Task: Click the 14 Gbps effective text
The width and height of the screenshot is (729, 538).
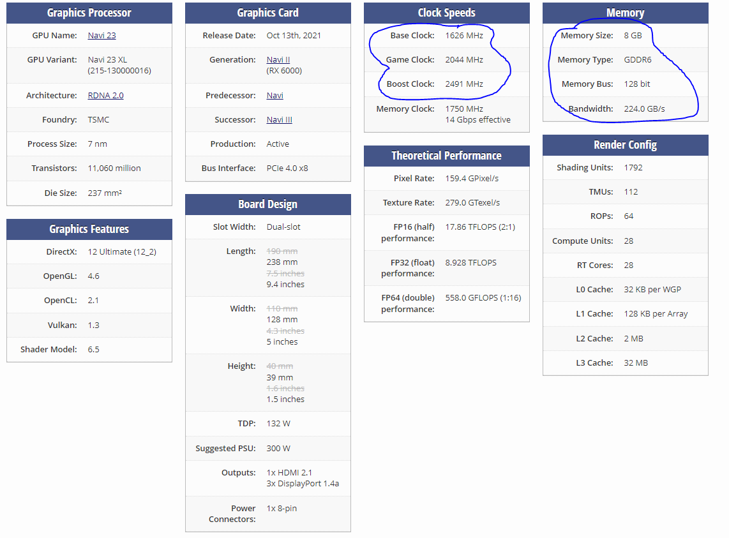Action: pyautogui.click(x=478, y=119)
